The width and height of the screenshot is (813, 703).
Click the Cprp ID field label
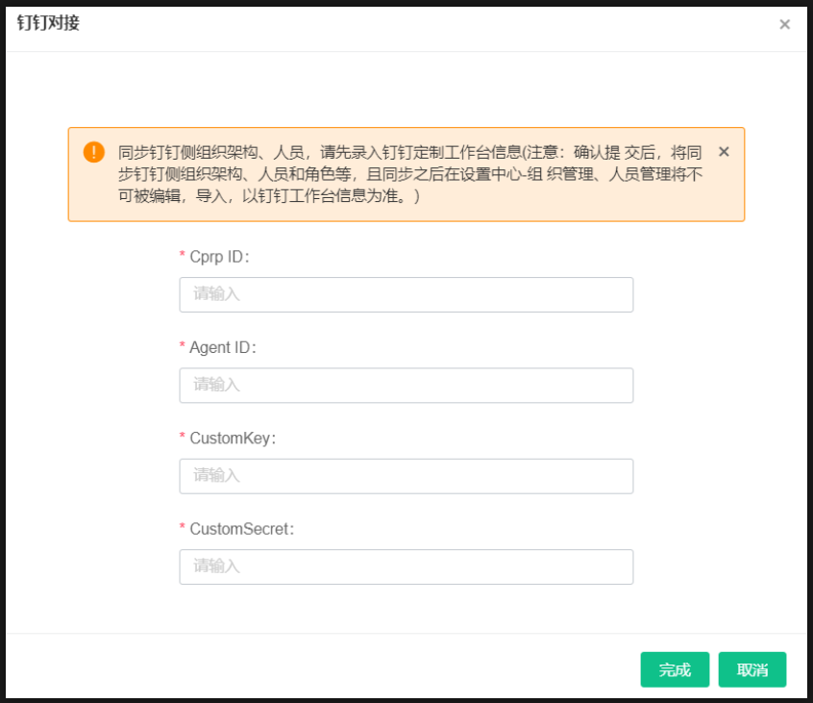219,257
